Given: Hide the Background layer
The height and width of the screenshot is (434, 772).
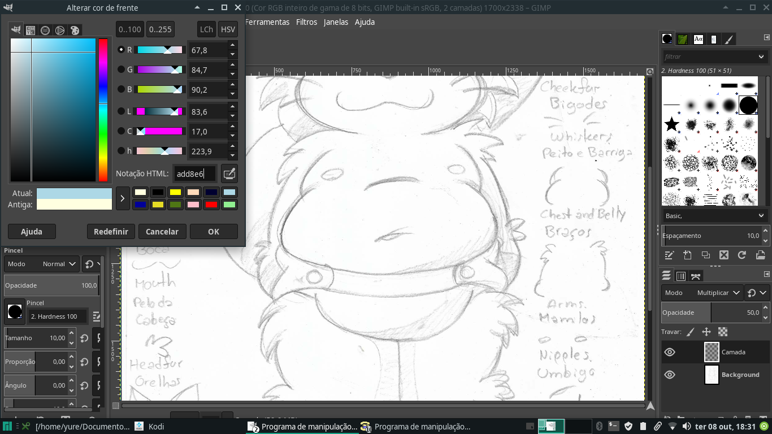Looking at the screenshot, I should 670,375.
